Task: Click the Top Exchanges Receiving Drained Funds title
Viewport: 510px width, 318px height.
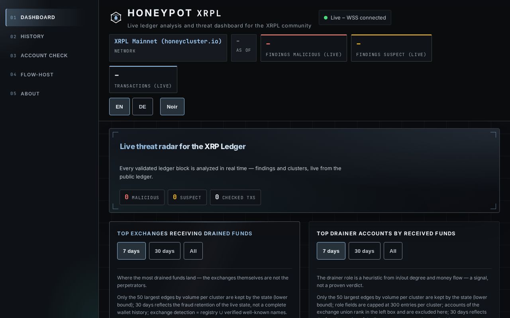Action: click(x=185, y=233)
